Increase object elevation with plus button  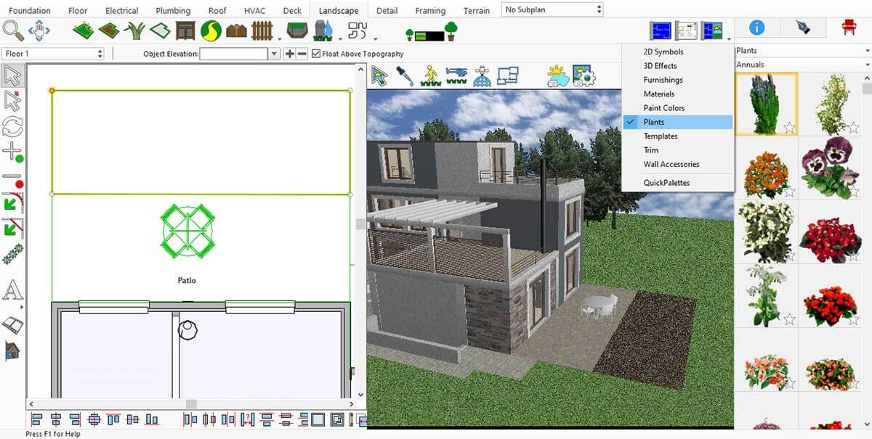coord(289,54)
